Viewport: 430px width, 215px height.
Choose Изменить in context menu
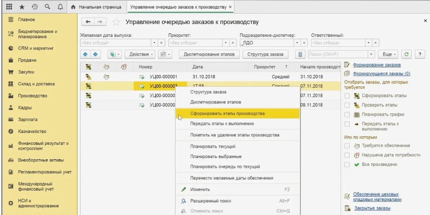click(x=238, y=189)
